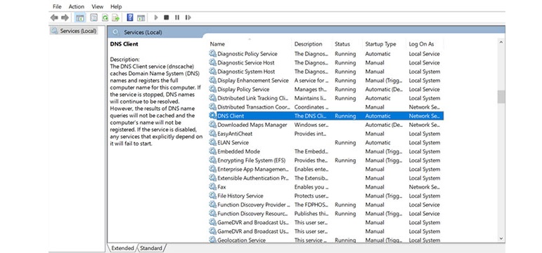Toggle the Show/Hide Console Tree toolbar icon
Image resolution: width=542 pixels, height=253 pixels.
[x=80, y=18]
